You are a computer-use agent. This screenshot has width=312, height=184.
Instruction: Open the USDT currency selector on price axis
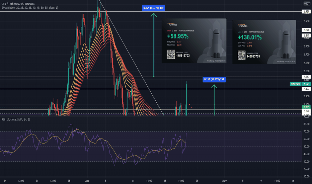tap(307, 4)
